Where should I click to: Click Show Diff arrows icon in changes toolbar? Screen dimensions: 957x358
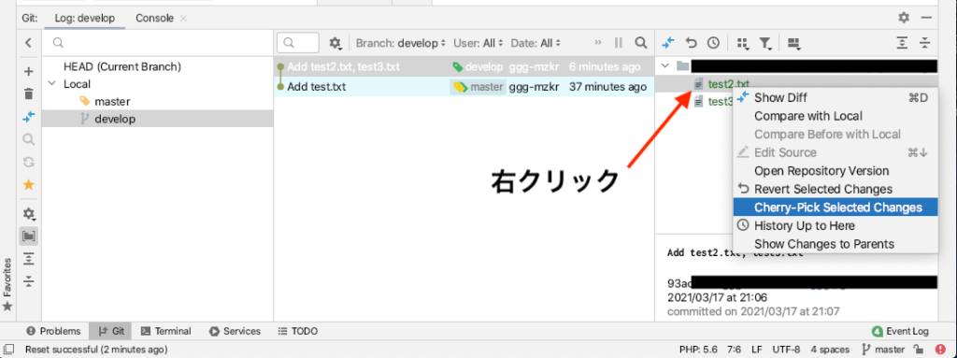669,43
